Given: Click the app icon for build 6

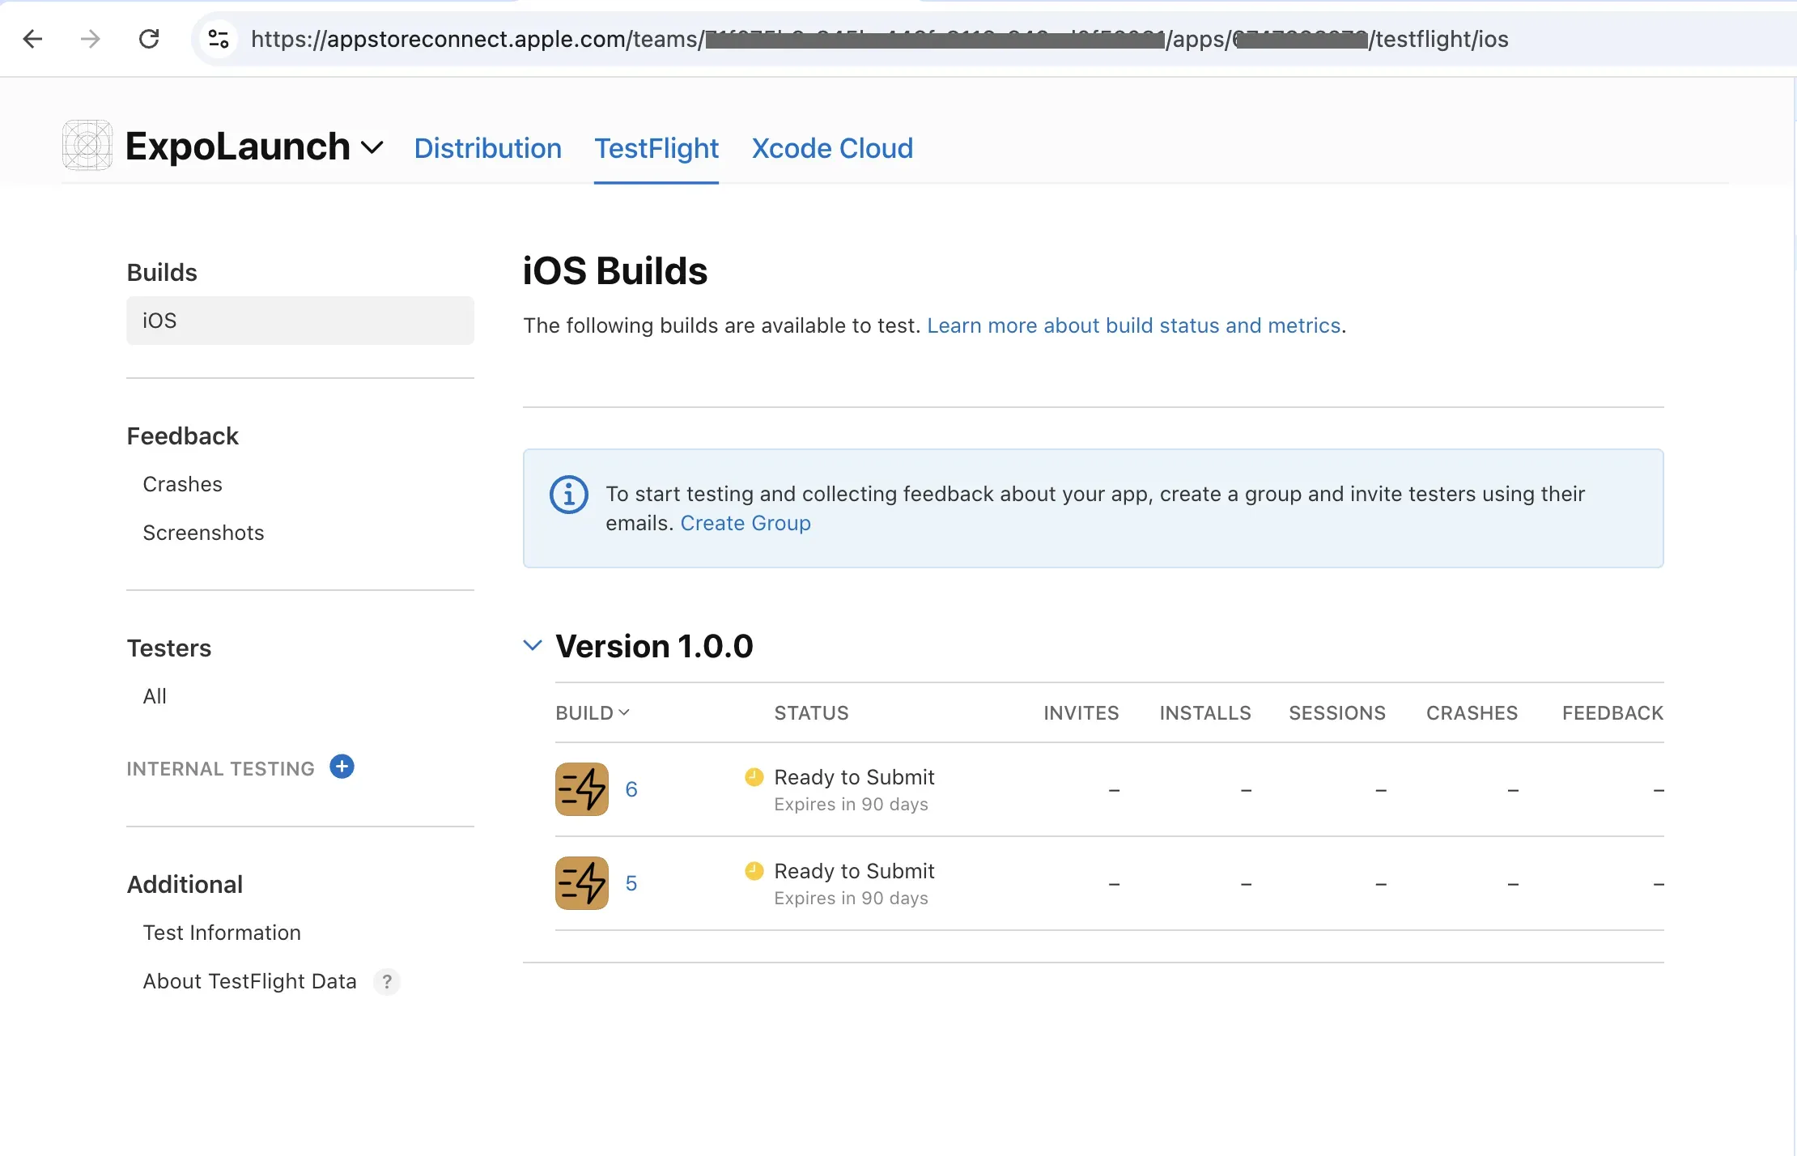Looking at the screenshot, I should click(582, 789).
